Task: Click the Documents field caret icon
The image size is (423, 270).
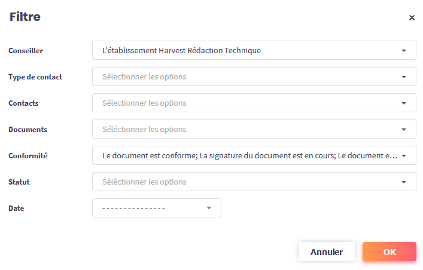Action: click(404, 130)
